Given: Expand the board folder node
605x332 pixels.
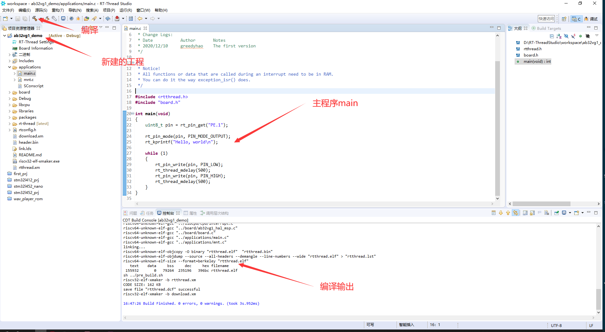Looking at the screenshot, I should (9, 92).
